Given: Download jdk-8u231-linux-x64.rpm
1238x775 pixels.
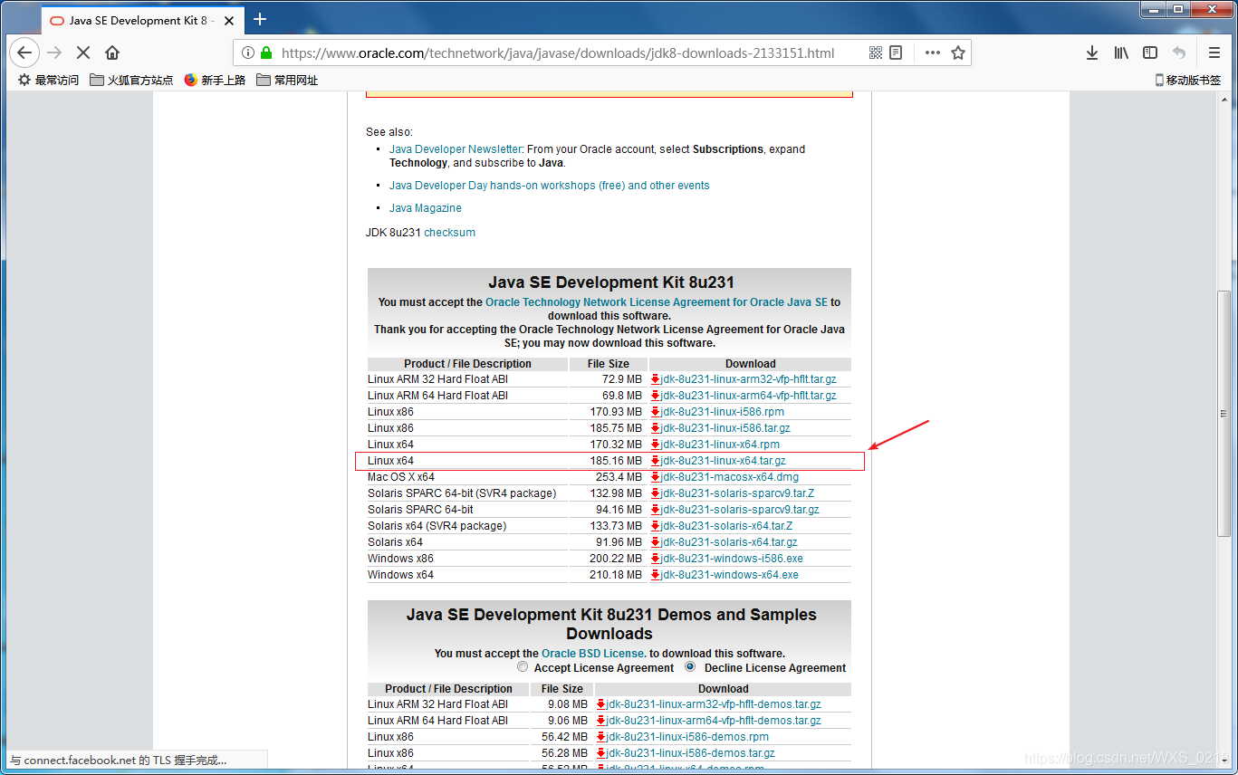Looking at the screenshot, I should (719, 445).
